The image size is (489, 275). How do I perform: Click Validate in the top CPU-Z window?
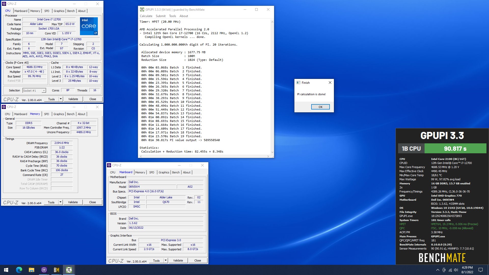pos(73,99)
